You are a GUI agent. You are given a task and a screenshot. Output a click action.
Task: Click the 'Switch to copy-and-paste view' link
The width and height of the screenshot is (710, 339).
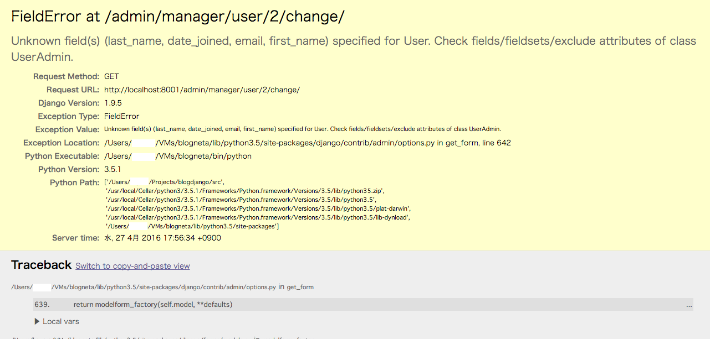132,266
